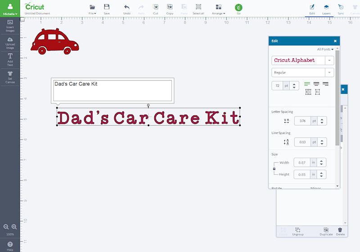The height and width of the screenshot is (252, 360).
Task: Open the Help button in sidebar
Action: point(10,246)
